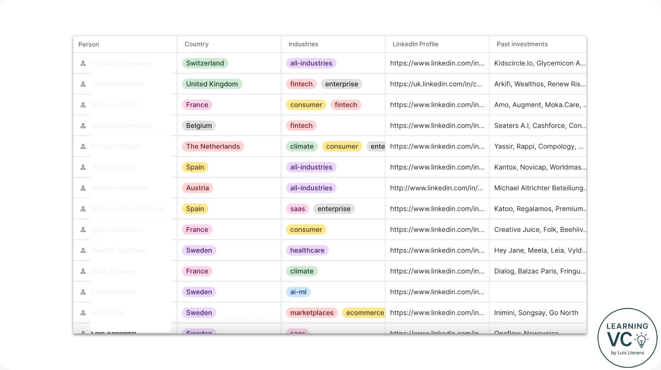The height and width of the screenshot is (370, 661).
Task: Click the fintech tag in the Belgium row
Action: [x=301, y=125]
